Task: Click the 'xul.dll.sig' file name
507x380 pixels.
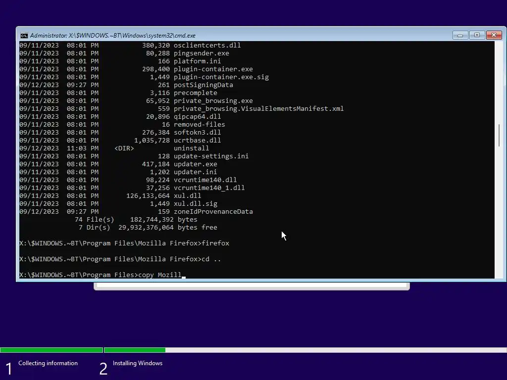Action: 195,203
